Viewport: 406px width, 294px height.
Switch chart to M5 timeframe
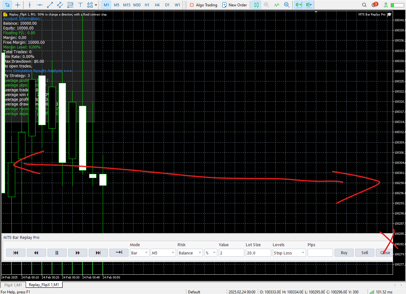pyautogui.click(x=117, y=5)
